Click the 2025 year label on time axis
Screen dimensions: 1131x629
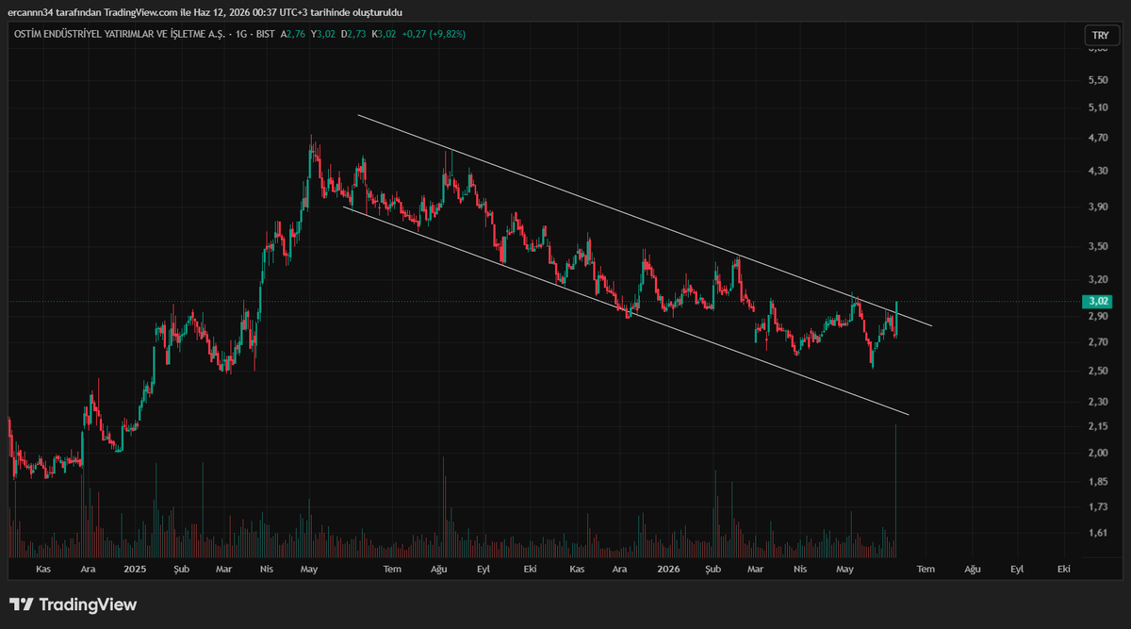[x=135, y=570]
